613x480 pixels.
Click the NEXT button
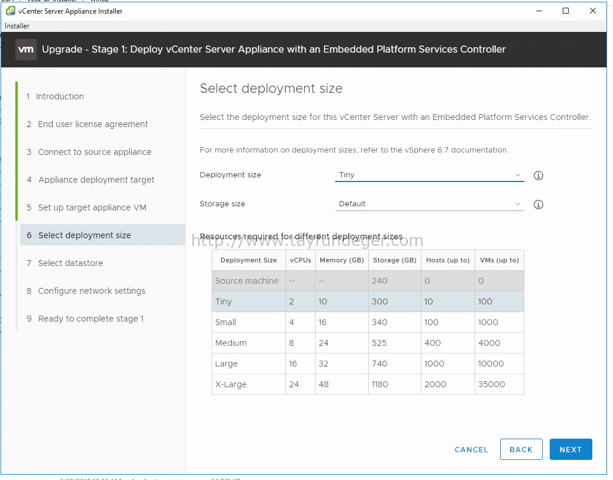click(x=571, y=449)
